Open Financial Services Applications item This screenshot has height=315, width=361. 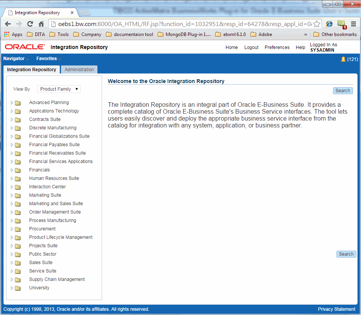coord(61,162)
